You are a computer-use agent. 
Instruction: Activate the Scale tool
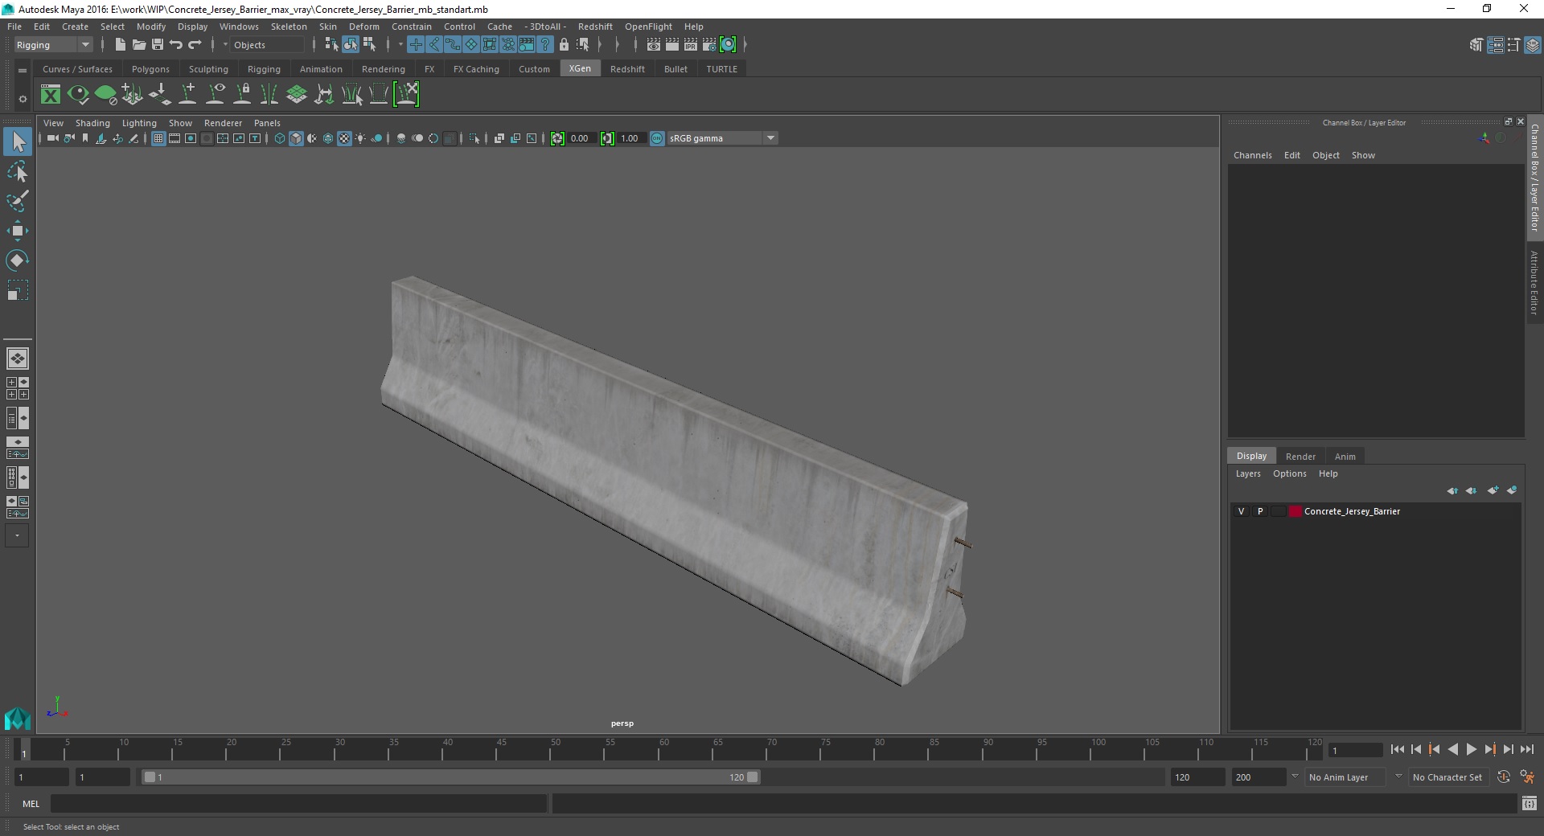pos(18,289)
